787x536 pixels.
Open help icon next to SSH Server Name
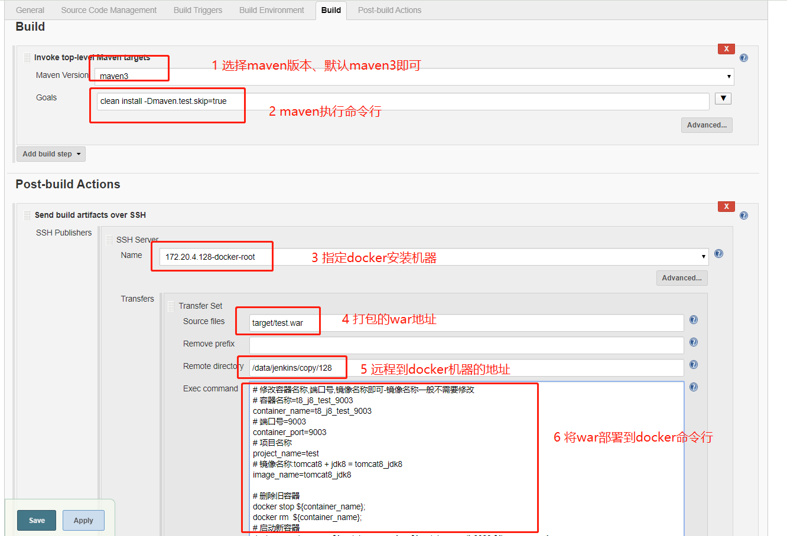(x=718, y=254)
